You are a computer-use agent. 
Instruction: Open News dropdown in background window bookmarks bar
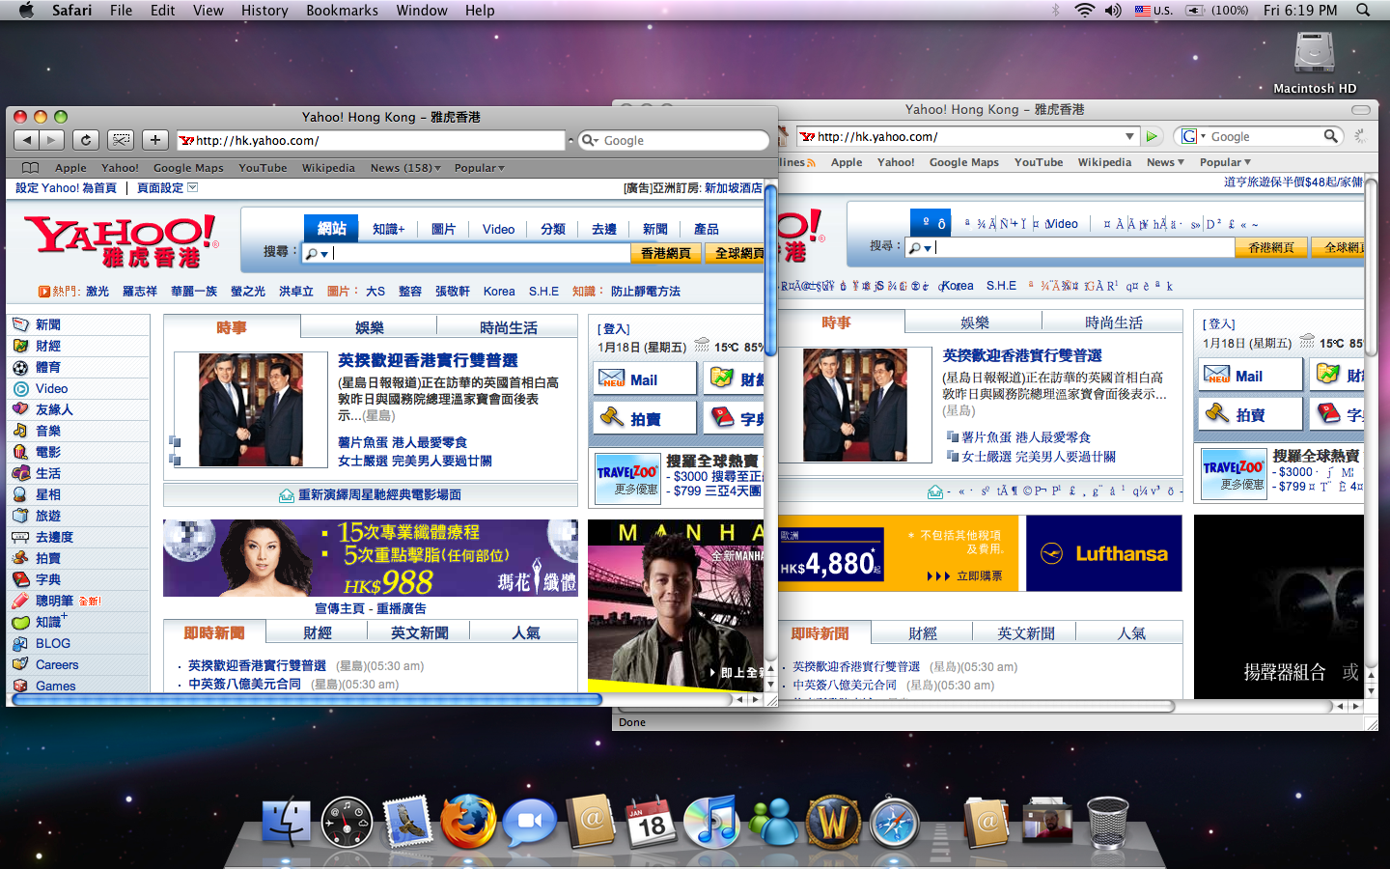[x=1165, y=162]
